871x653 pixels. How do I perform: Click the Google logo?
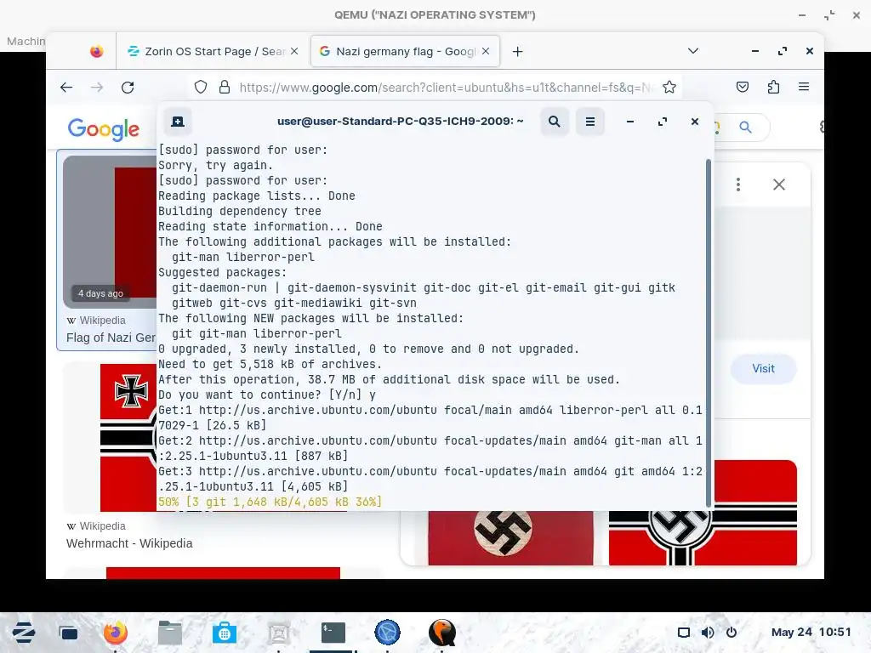(103, 129)
